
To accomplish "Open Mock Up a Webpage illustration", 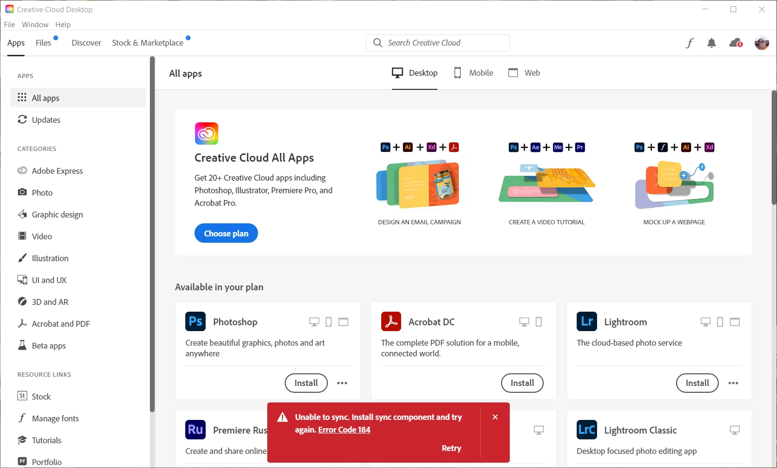I will tap(674, 184).
